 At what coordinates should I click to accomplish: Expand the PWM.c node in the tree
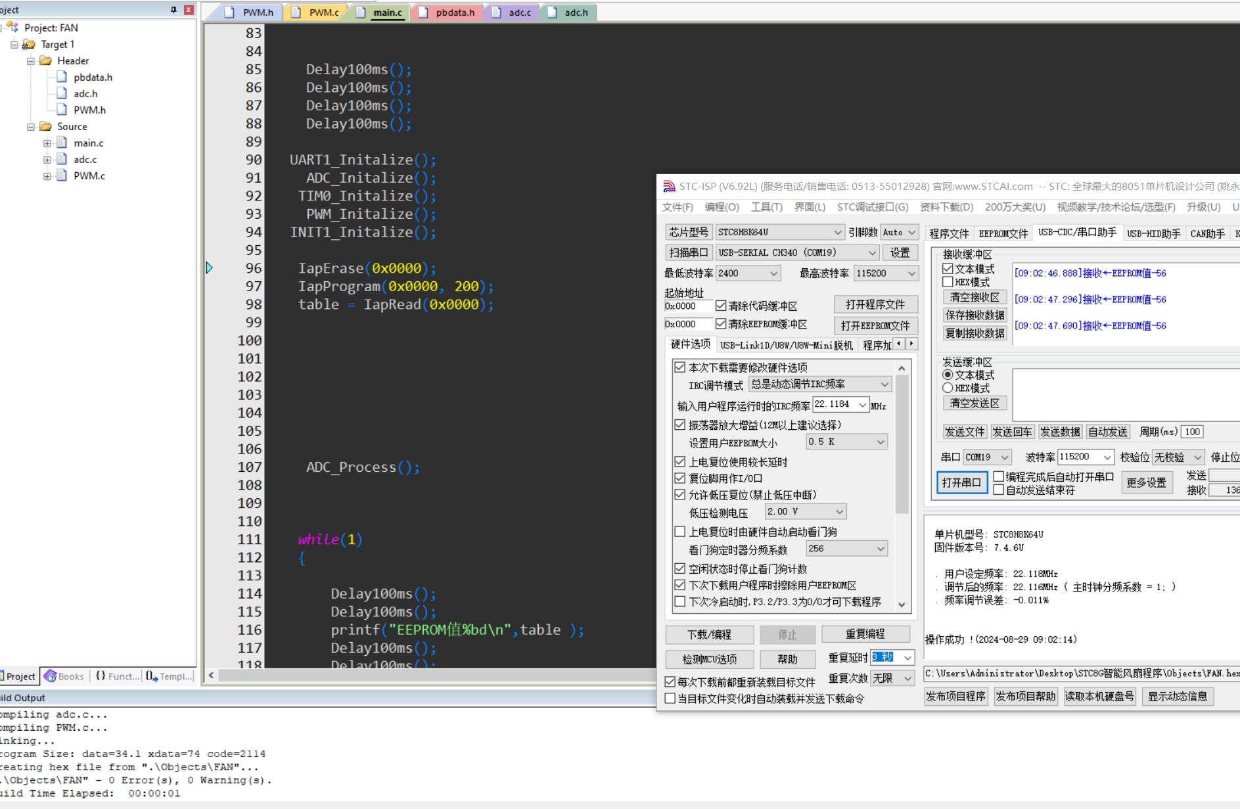click(47, 176)
